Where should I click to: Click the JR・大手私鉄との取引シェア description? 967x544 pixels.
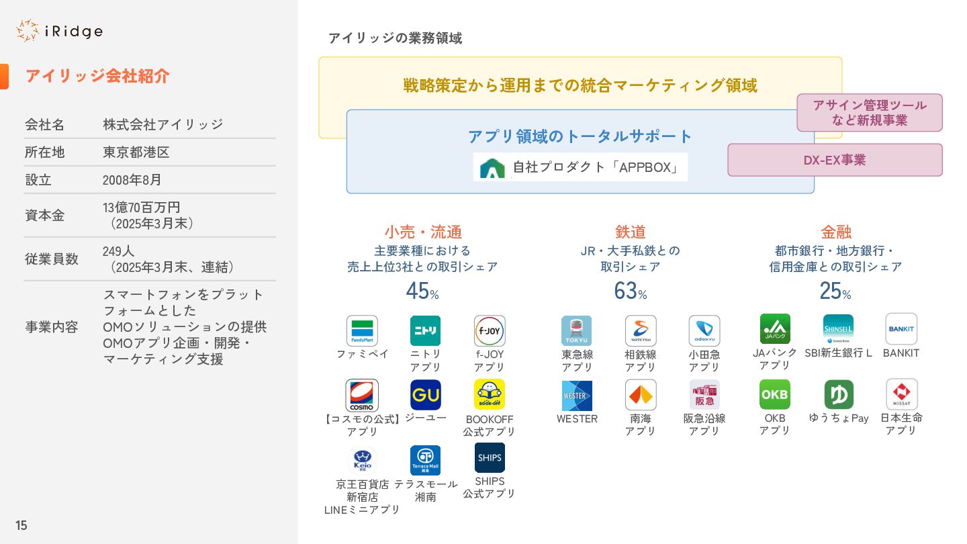(x=631, y=259)
